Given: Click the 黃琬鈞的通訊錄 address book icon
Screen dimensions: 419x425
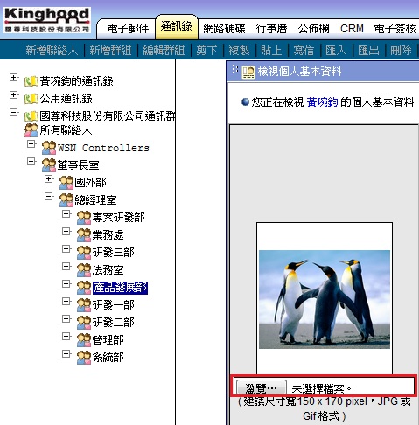Looking at the screenshot, I should (31, 81).
